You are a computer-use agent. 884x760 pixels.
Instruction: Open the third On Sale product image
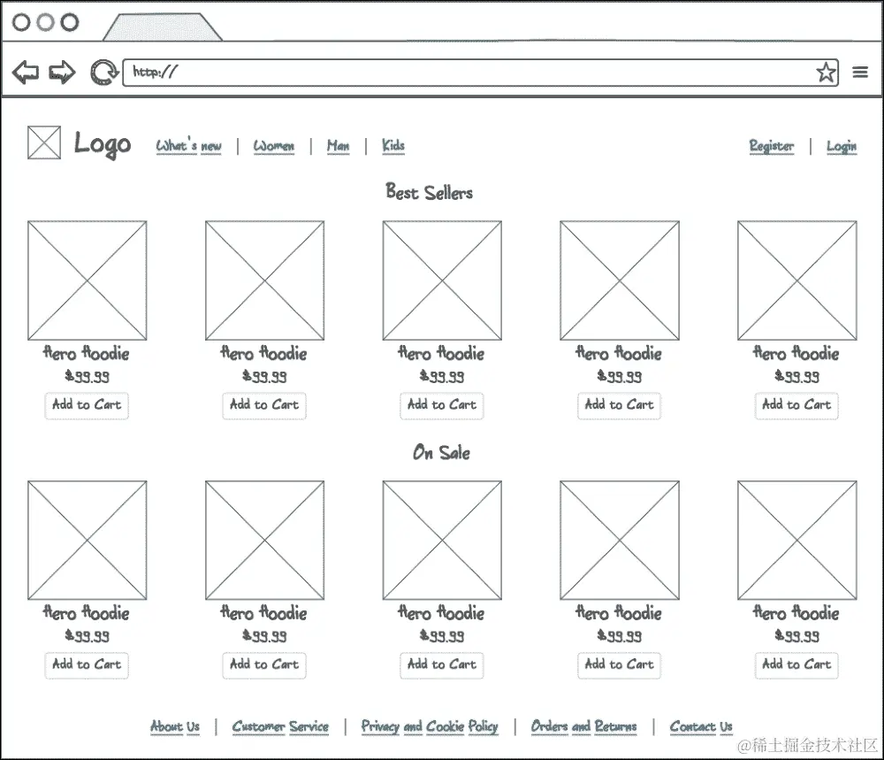point(442,541)
